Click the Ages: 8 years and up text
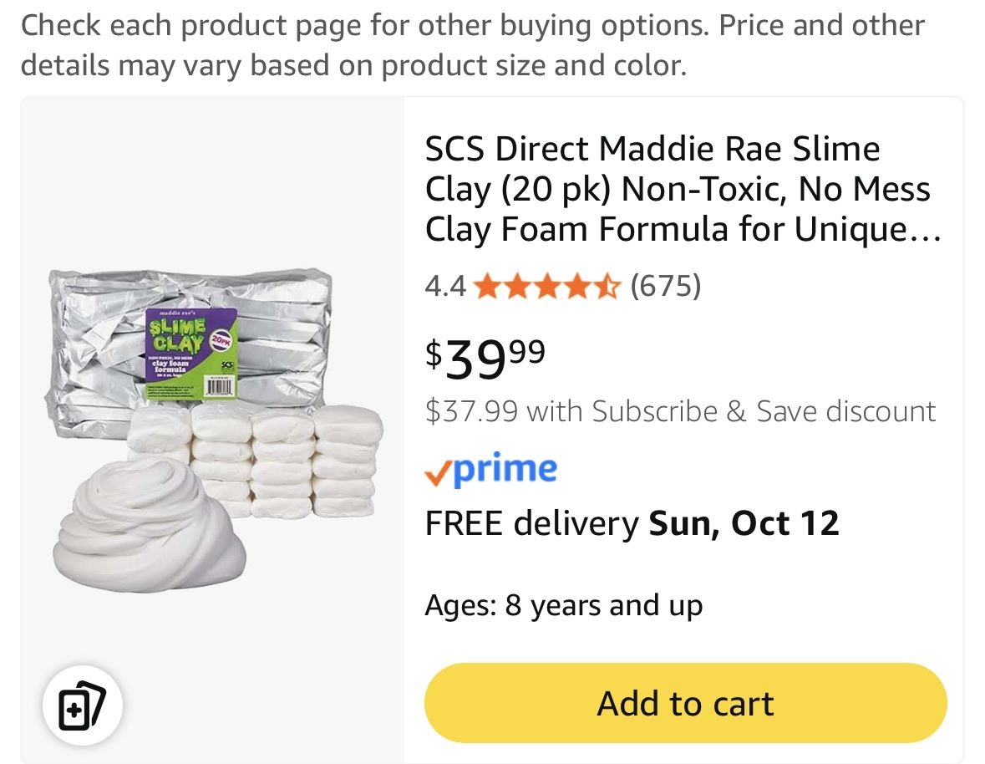 click(563, 606)
